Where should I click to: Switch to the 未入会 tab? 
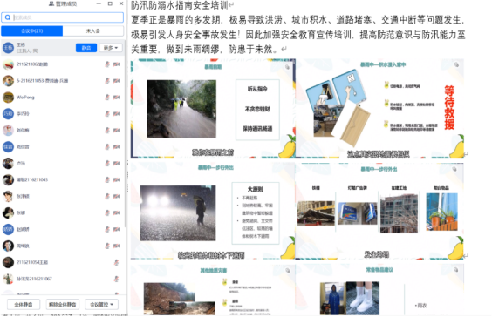click(93, 30)
